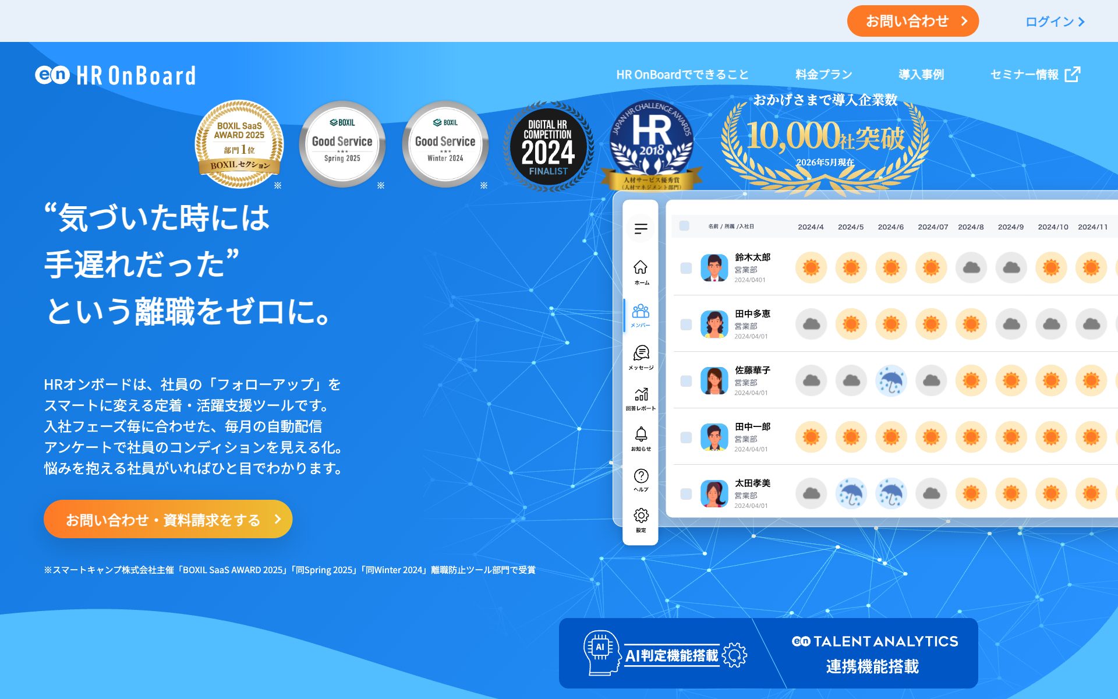
Task: Check the checkbox for 佐藤華子
Action: pos(686,381)
